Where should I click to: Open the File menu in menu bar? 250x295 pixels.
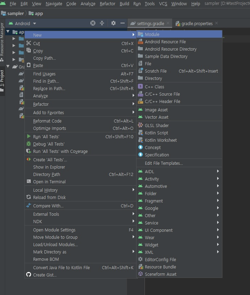[x=13, y=3]
